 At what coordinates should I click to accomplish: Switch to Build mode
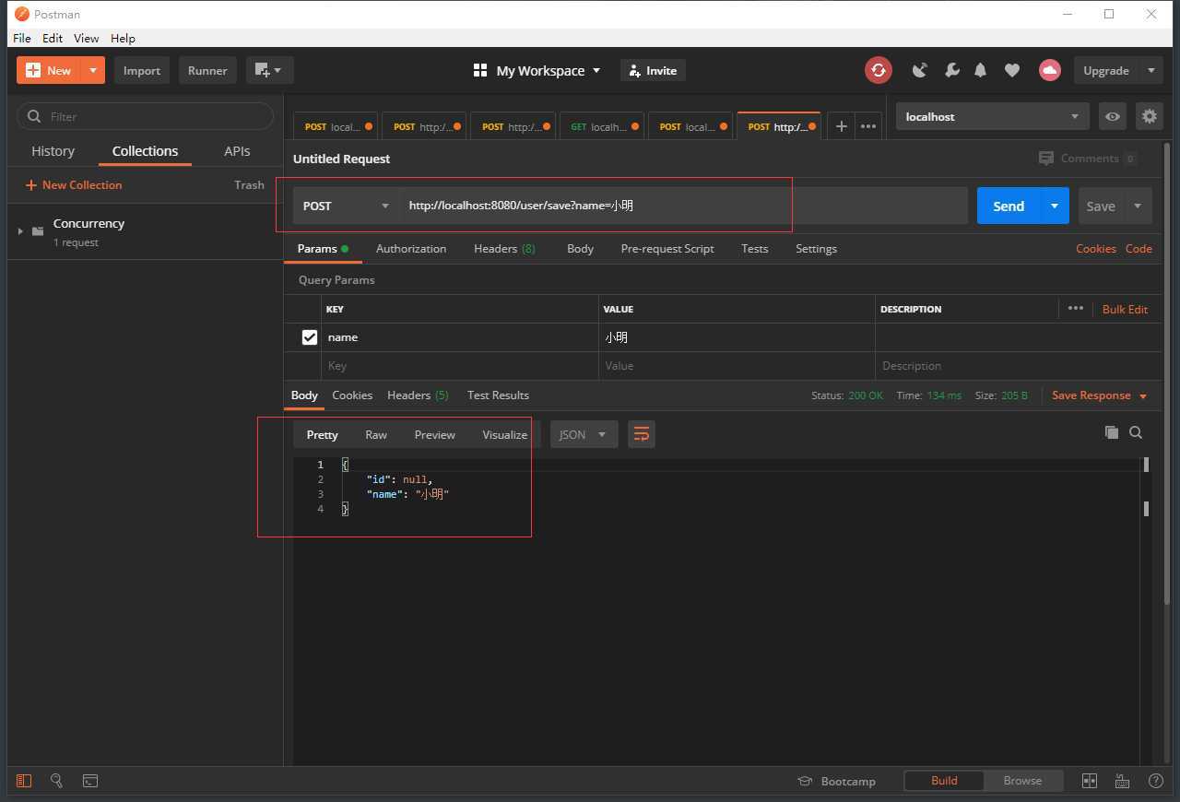pyautogui.click(x=944, y=780)
